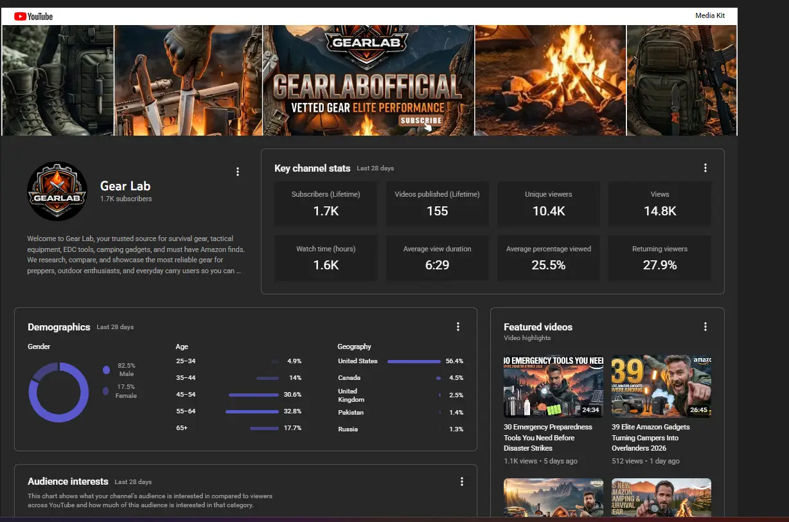
Task: Open three-dot menu beside Gear Lab name
Action: coord(238,172)
